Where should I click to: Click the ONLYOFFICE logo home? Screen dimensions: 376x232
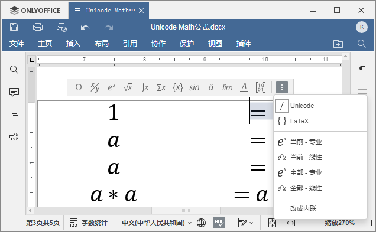pos(35,11)
